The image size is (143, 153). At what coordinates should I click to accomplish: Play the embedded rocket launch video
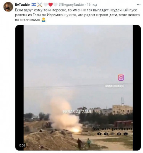(x=78, y=88)
